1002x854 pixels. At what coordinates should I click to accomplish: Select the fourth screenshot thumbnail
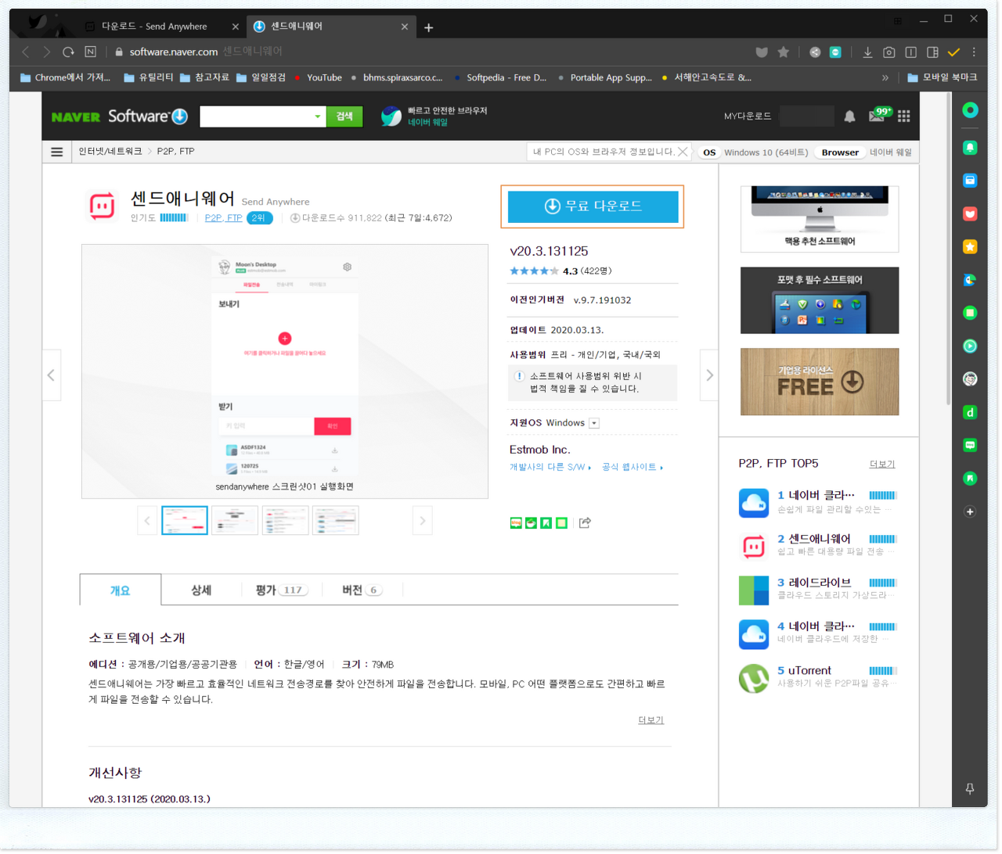(335, 521)
